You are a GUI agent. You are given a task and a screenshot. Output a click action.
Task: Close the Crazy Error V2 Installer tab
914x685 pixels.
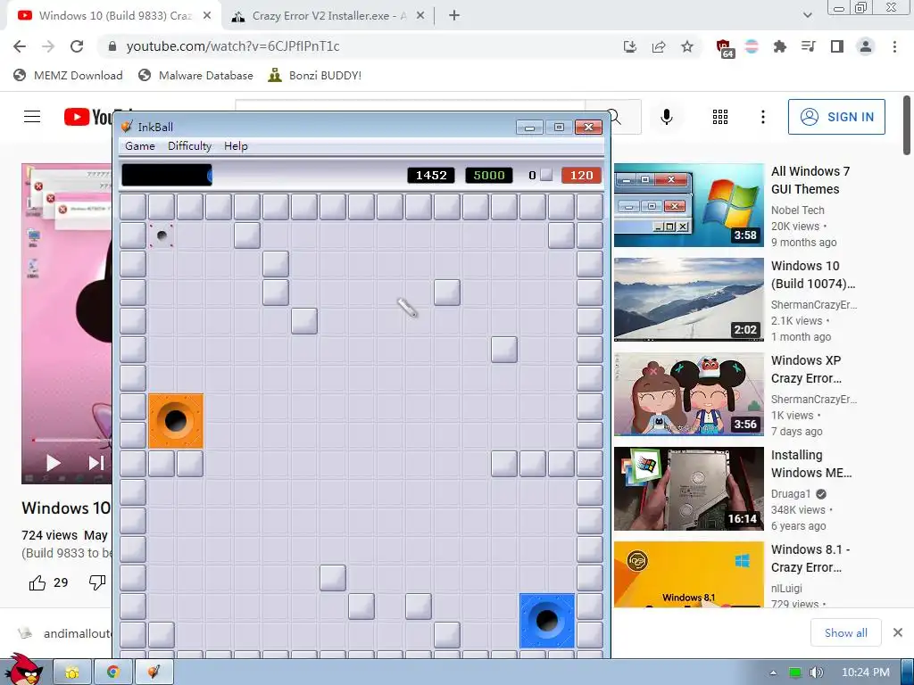tap(420, 16)
